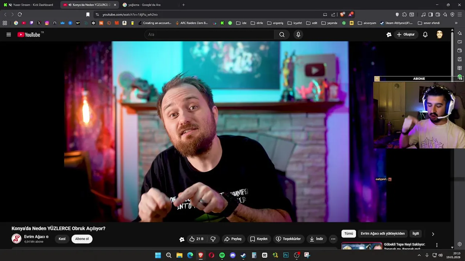This screenshot has width=465, height=261.
Task: Open Instagram bookmark icon
Action: (x=47, y=23)
